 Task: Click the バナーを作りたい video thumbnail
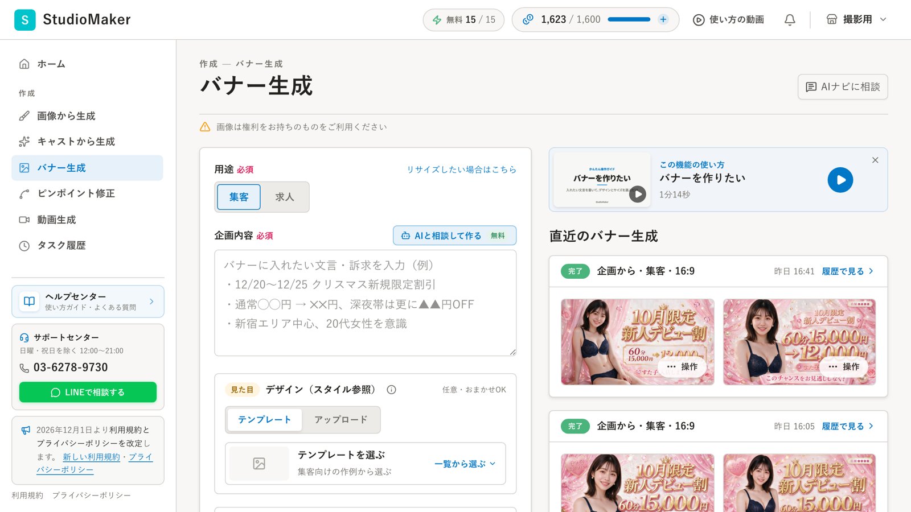point(602,180)
